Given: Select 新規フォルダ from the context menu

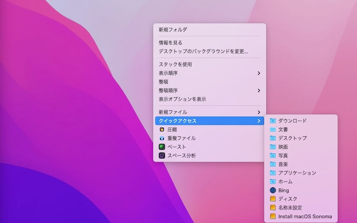Looking at the screenshot, I should (x=173, y=30).
